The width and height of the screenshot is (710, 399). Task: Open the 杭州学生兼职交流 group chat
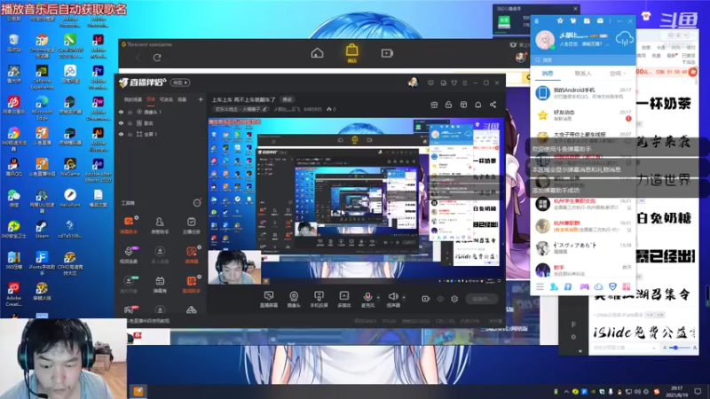pyautogui.click(x=582, y=204)
